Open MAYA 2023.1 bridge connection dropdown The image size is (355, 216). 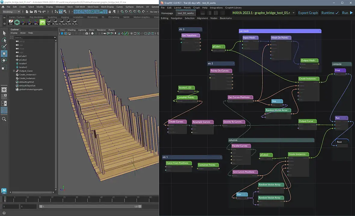pos(293,13)
